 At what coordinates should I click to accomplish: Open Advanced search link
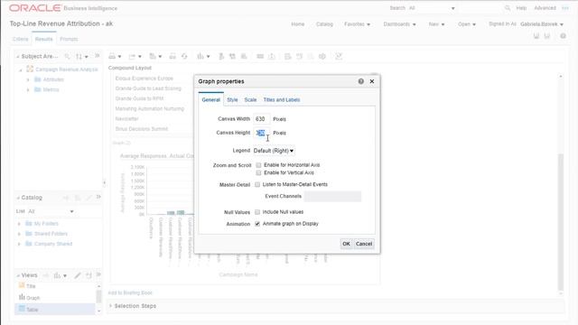click(x=545, y=8)
